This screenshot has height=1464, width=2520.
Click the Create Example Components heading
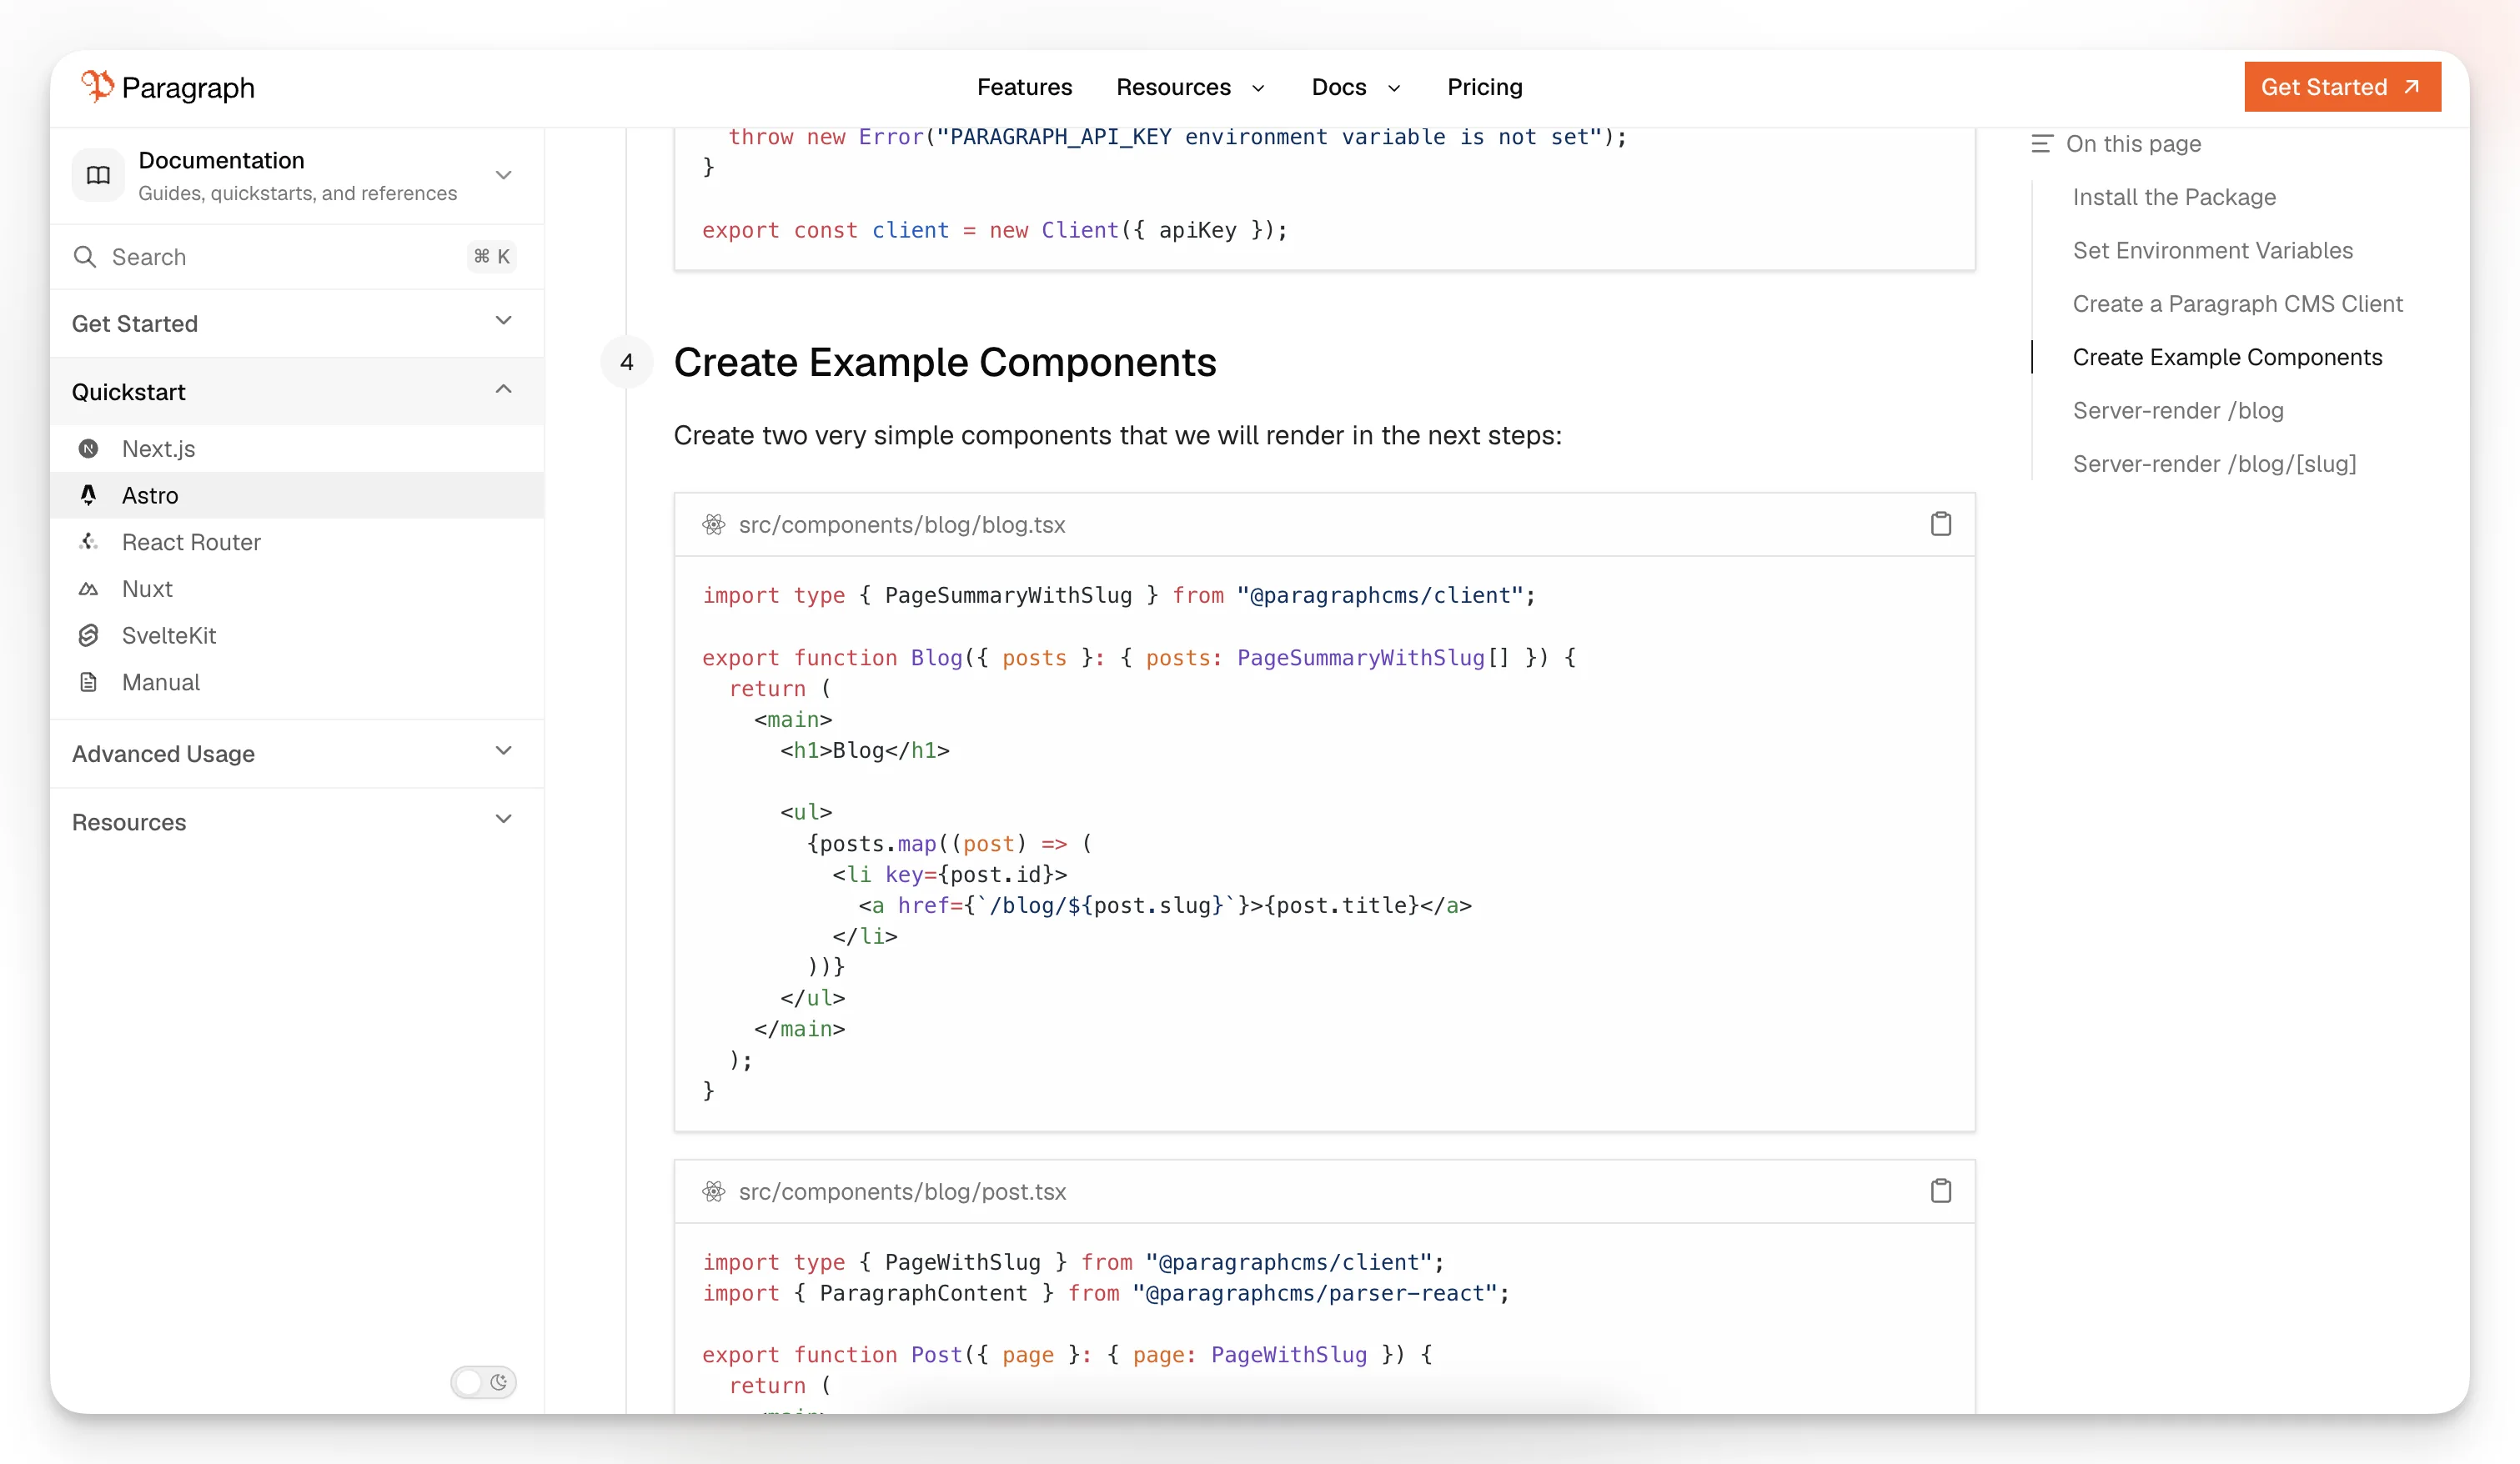[x=944, y=362]
